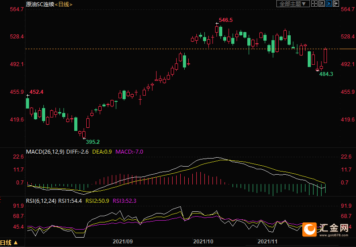
Task: Click the candle at the 395.2 bottom
Action: click(84, 134)
